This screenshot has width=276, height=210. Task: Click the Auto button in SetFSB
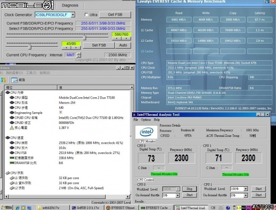(123, 45)
